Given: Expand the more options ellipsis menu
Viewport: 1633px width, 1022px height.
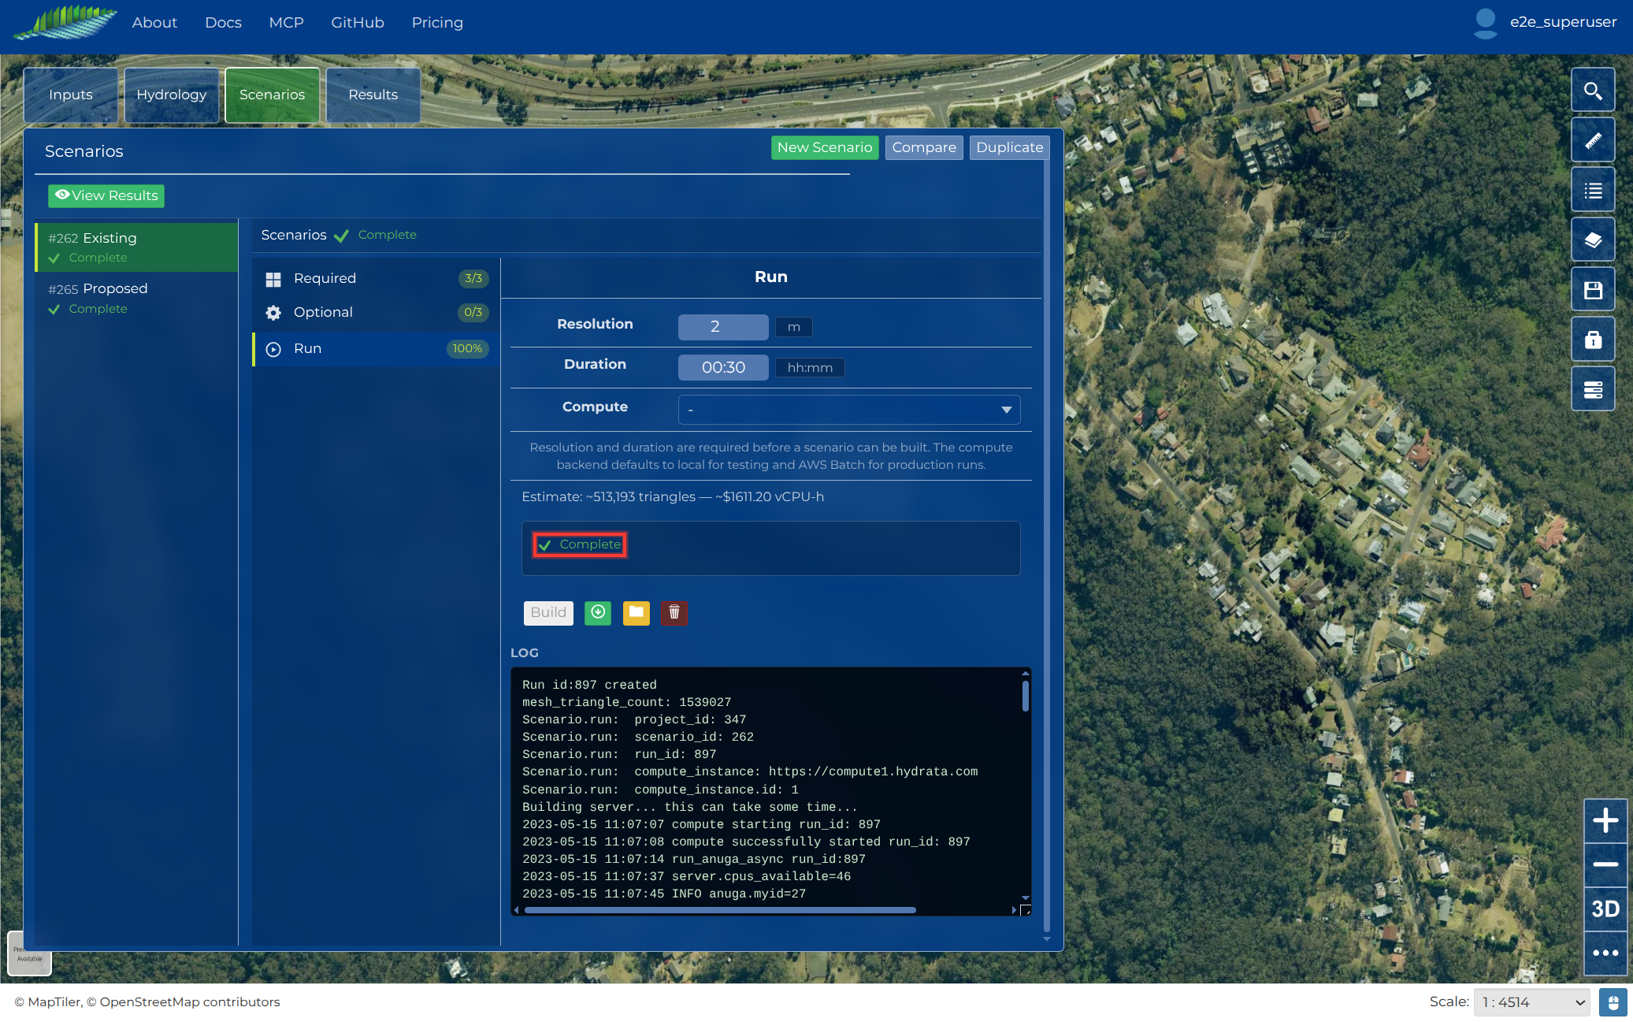Looking at the screenshot, I should [1605, 953].
